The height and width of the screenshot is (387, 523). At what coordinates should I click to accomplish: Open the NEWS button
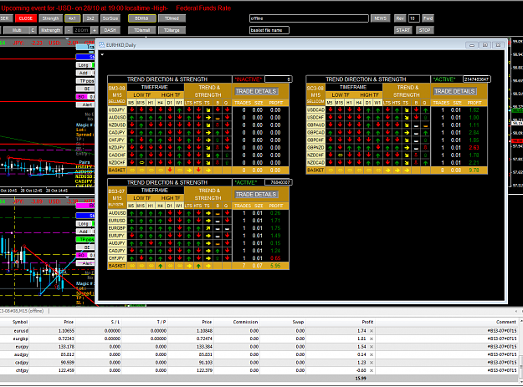point(380,18)
